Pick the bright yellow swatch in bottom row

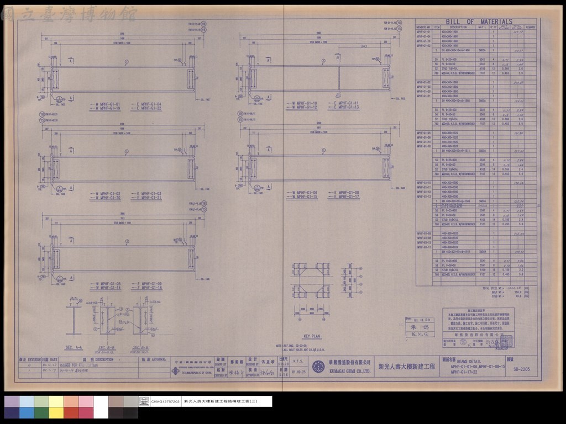56,413
